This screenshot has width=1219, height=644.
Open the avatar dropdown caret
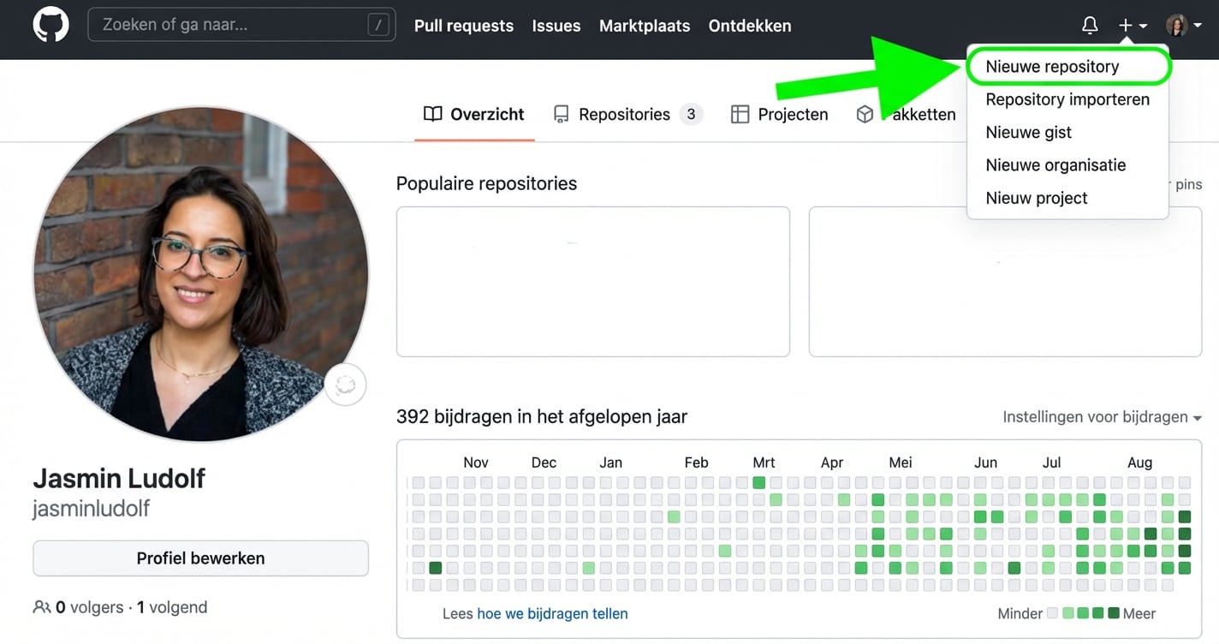pos(1198,25)
